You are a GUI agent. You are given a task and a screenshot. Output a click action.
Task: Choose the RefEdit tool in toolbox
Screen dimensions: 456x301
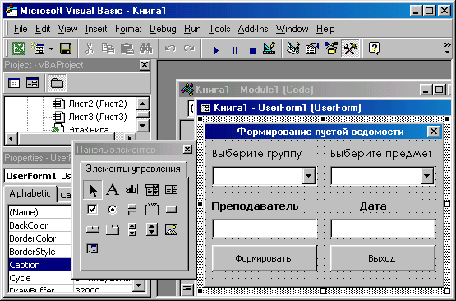[93, 248]
